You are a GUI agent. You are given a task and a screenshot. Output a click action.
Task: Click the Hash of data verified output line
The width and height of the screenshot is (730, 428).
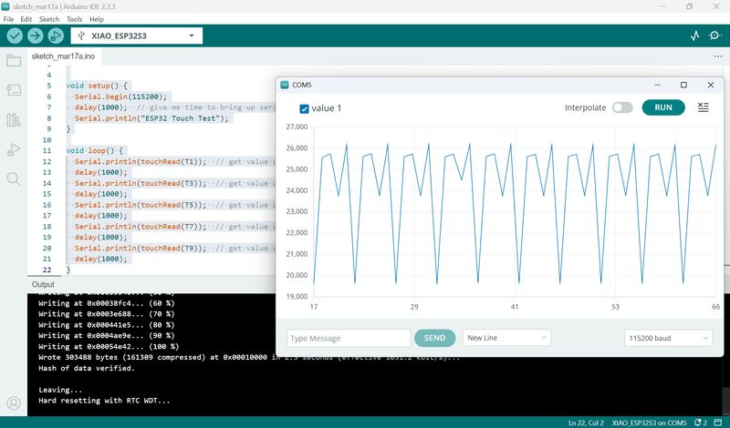tap(87, 368)
